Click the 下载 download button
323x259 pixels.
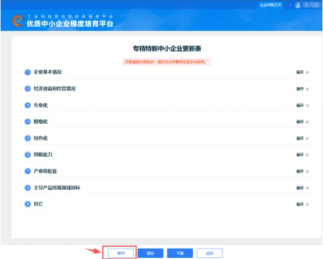pos(180,253)
